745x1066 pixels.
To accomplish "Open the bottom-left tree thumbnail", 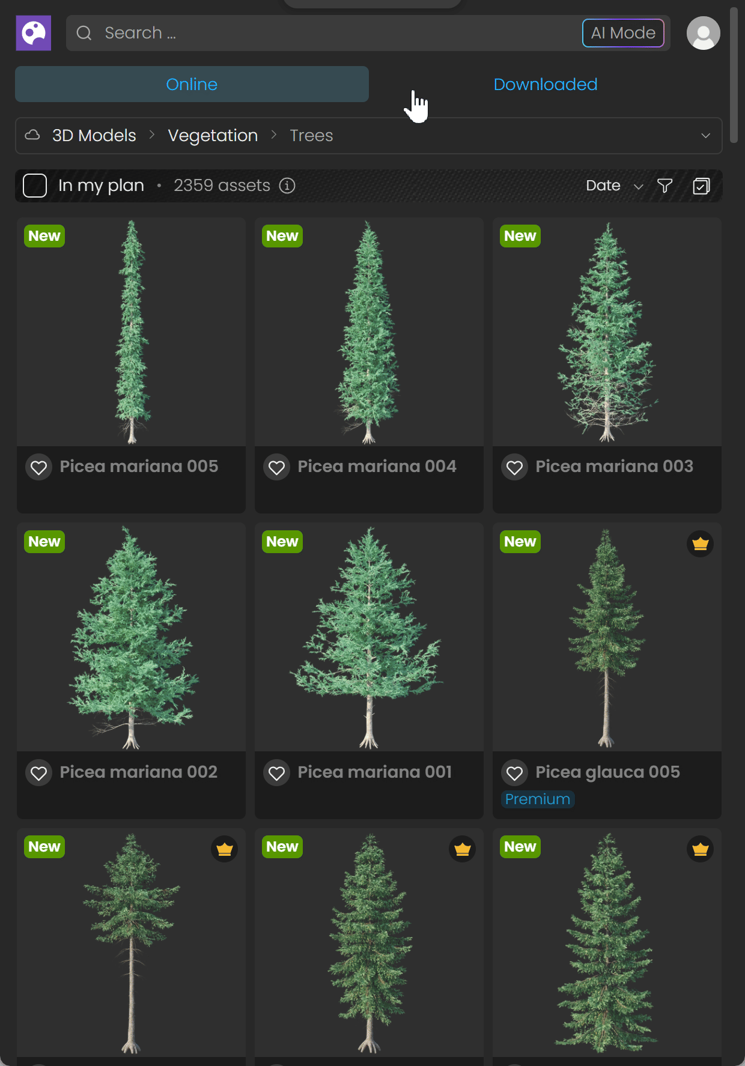I will point(132,943).
